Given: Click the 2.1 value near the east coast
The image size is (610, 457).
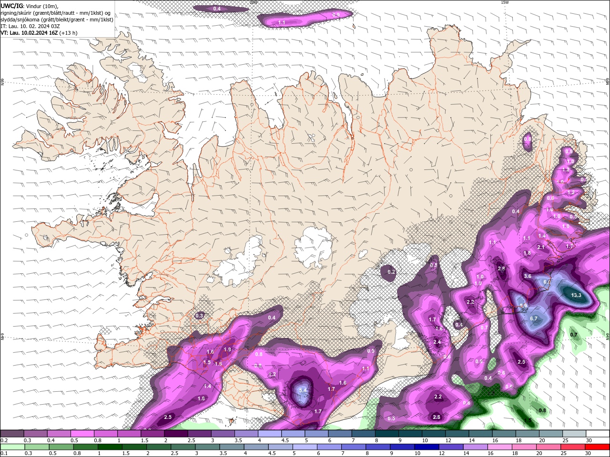Looking at the screenshot, I should coord(541,247).
